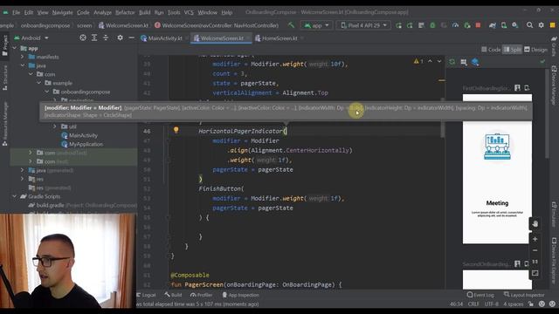Open the VCS menu
Image resolution: width=559 pixels, height=314 pixels.
coord(189,12)
